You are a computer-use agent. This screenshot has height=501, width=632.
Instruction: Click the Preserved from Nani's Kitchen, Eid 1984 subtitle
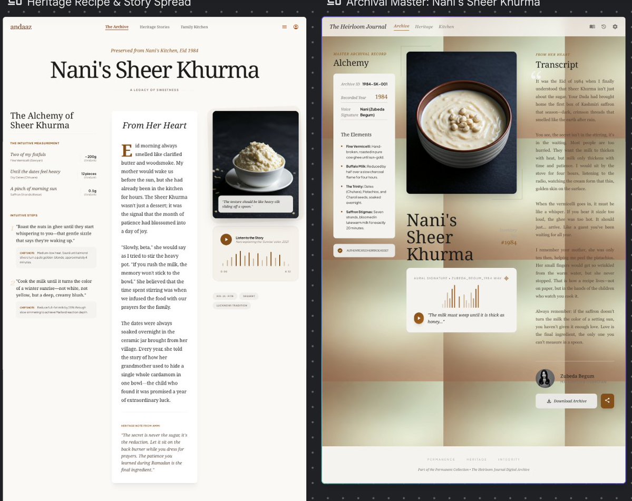(x=154, y=51)
